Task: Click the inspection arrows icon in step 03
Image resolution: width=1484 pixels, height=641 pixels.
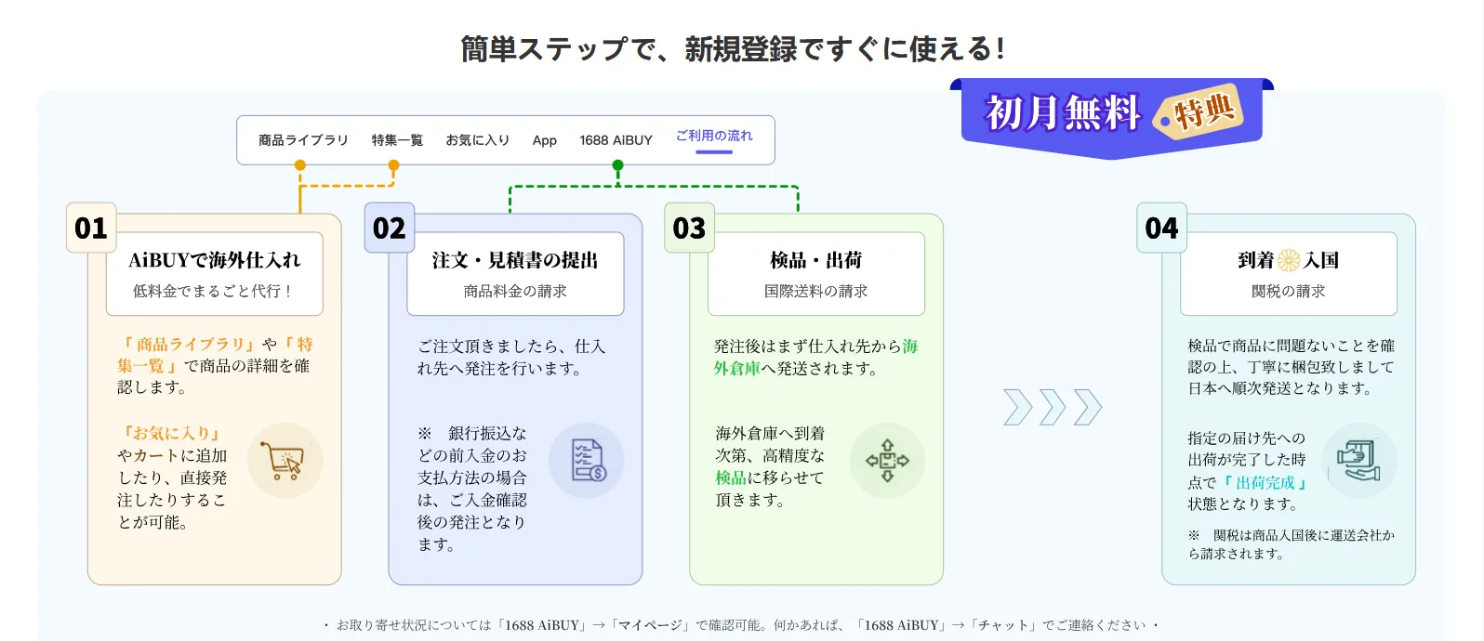Action: 887,461
